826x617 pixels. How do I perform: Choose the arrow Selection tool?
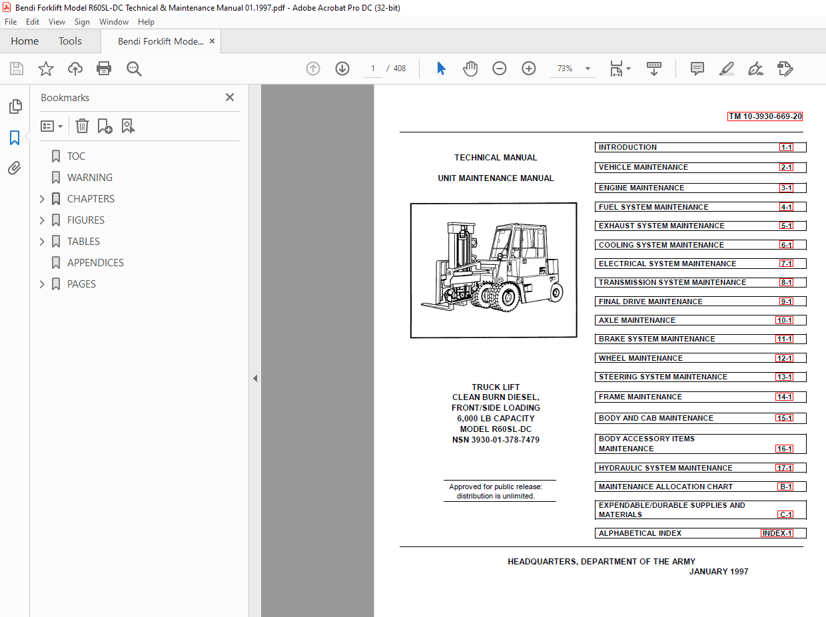coord(441,69)
